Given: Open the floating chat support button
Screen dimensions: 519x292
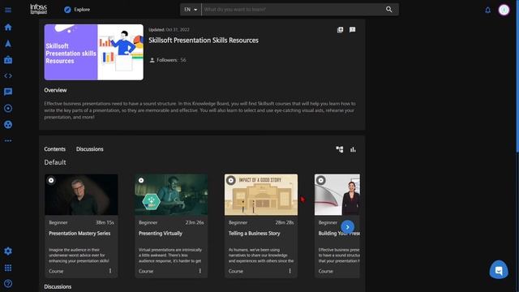Looking at the screenshot, I should (499, 270).
